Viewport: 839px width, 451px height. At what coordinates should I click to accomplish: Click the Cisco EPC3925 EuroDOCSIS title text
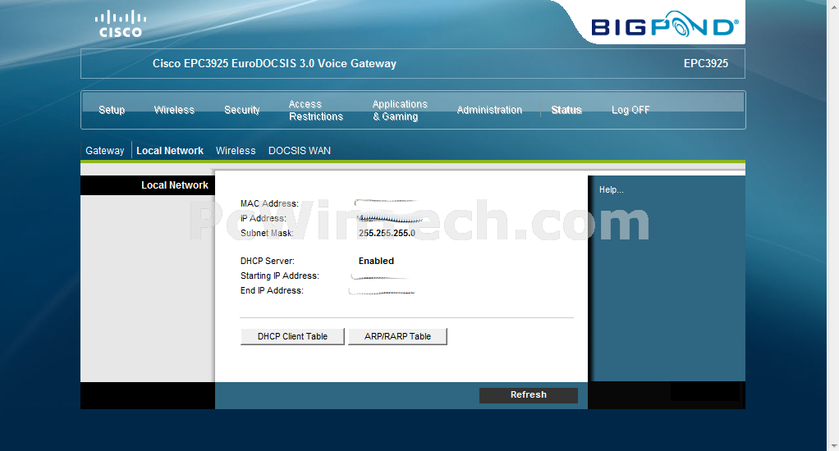coord(274,64)
